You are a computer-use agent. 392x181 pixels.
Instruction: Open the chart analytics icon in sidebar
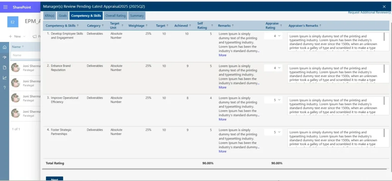5,78
